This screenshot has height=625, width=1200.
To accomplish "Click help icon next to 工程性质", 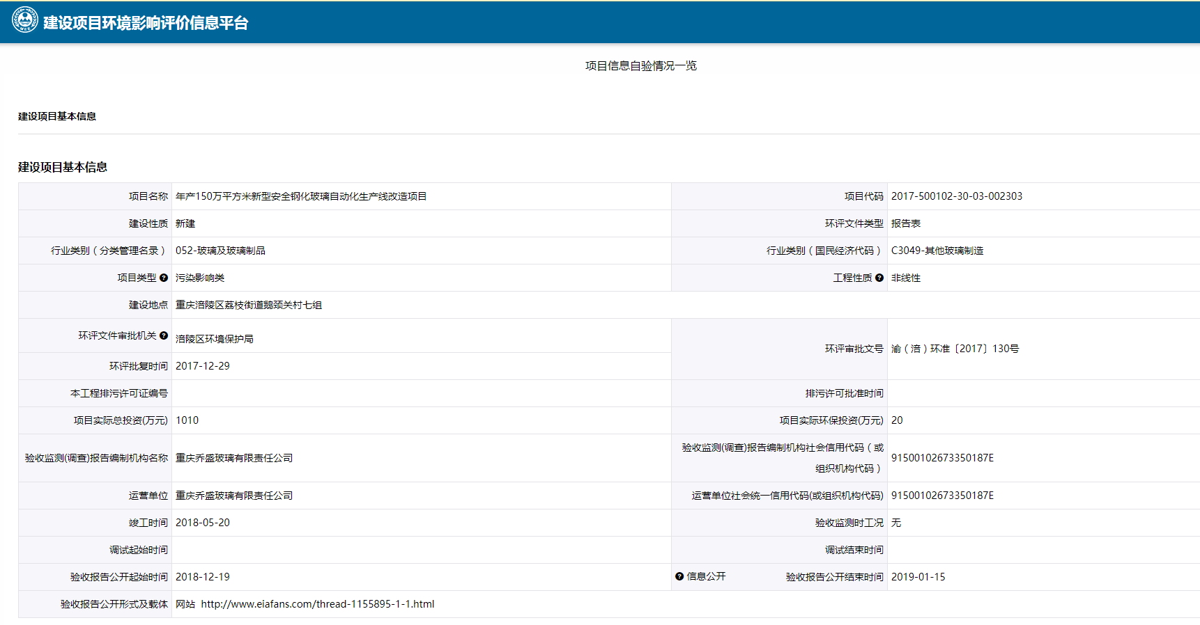I will [879, 278].
